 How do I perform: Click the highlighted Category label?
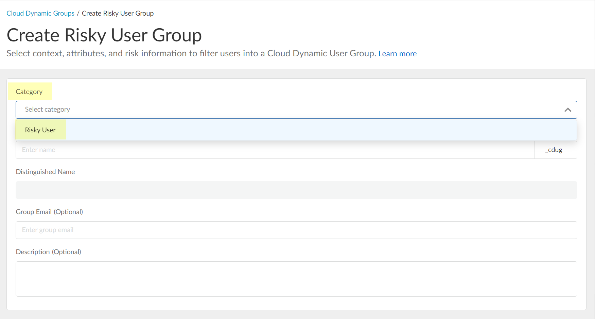[x=29, y=92]
